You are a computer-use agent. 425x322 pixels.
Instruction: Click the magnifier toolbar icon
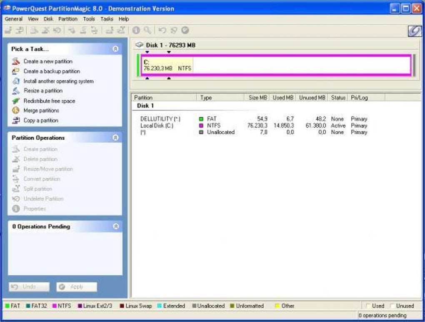(x=147, y=30)
